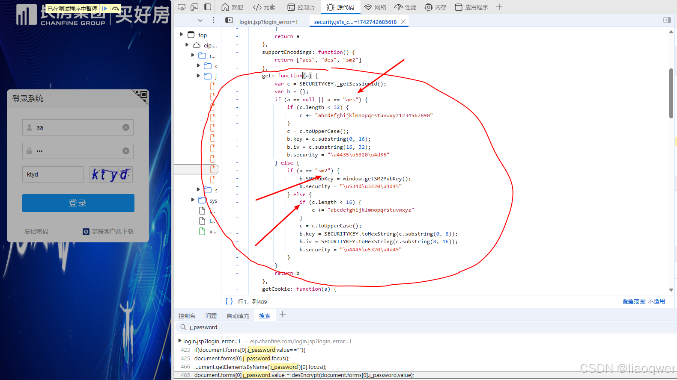Screen dimensions: 677x380
Task: Expand the c folder node
Action: (198, 65)
